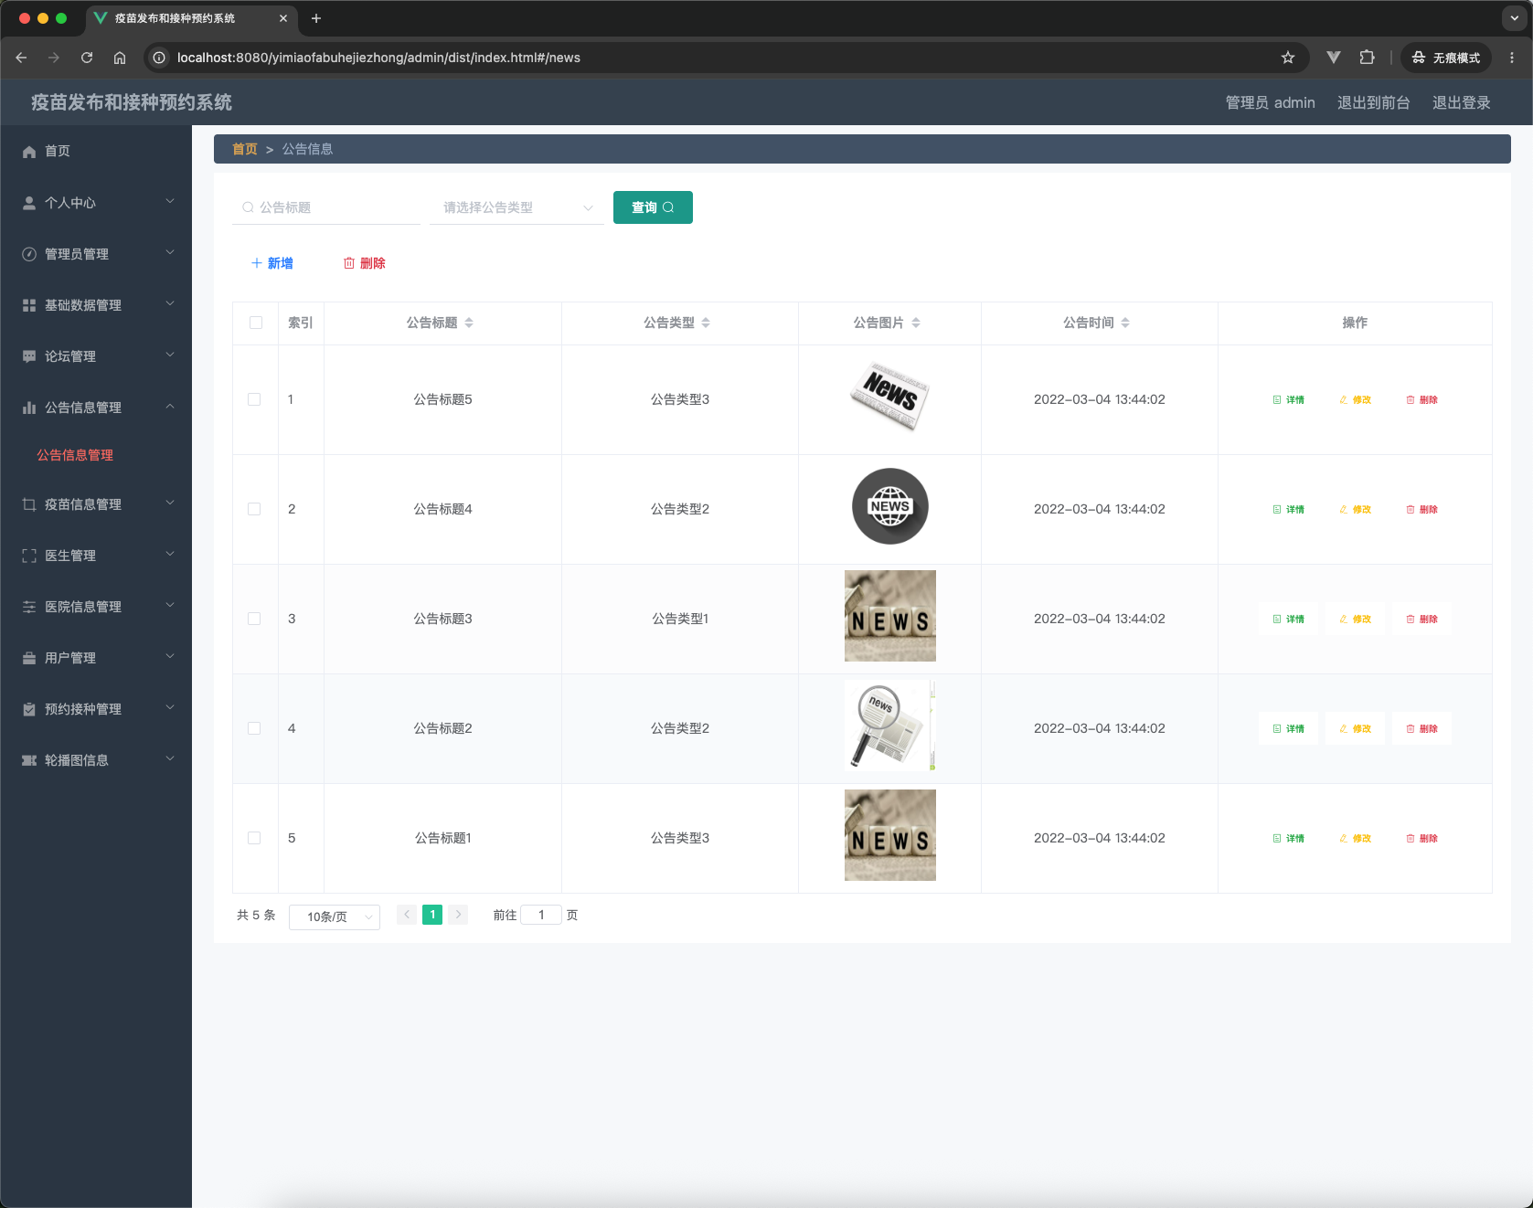Click the chat icon for 论坛管理

[29, 356]
